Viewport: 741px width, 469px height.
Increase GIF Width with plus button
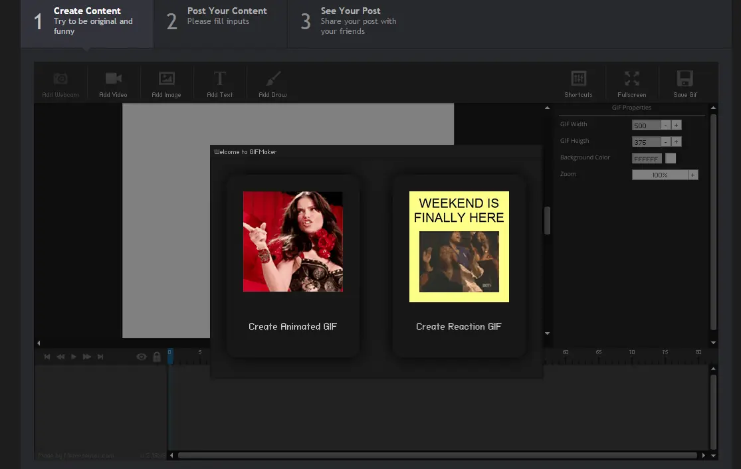pos(677,125)
